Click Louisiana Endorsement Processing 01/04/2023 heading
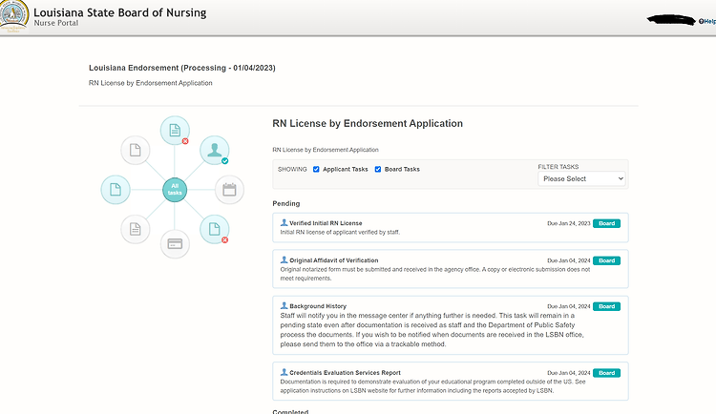The image size is (716, 414). click(x=182, y=68)
